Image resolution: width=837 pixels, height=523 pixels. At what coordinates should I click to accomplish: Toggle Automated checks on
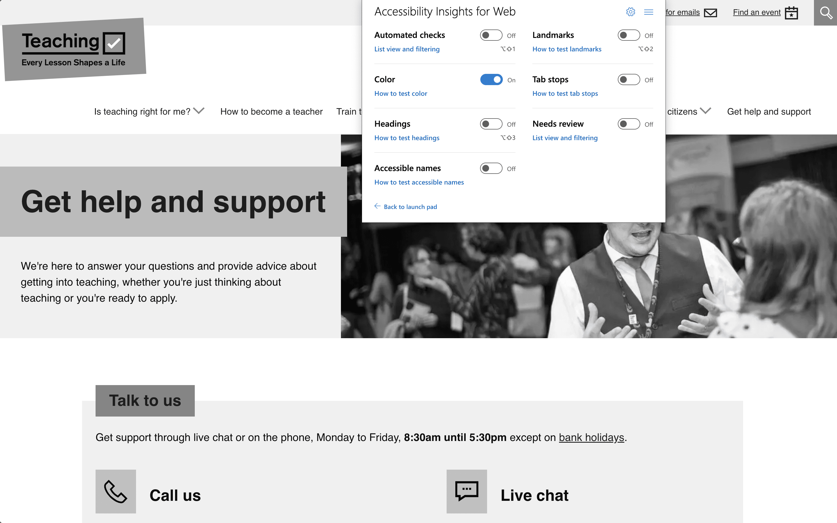(491, 35)
